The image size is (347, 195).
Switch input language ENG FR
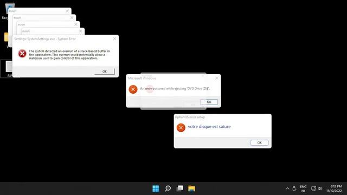pyautogui.click(x=303, y=188)
